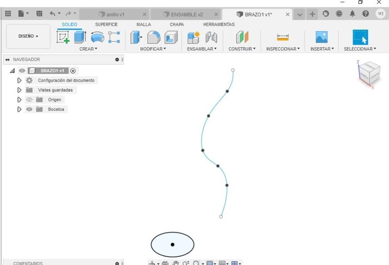Close the ENSAMBLE v2 tab

tap(216, 15)
